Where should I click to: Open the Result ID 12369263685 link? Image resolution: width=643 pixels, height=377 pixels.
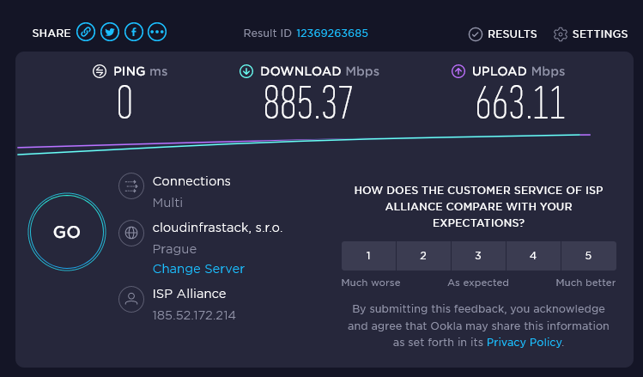pyautogui.click(x=332, y=33)
